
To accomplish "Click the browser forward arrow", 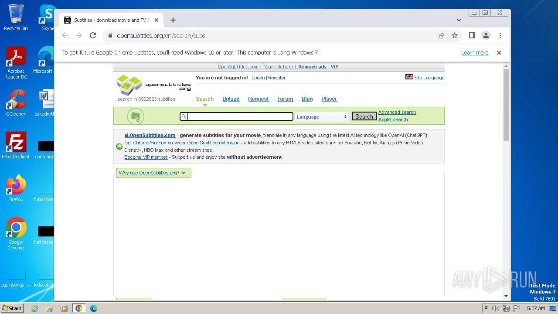I will [79, 36].
